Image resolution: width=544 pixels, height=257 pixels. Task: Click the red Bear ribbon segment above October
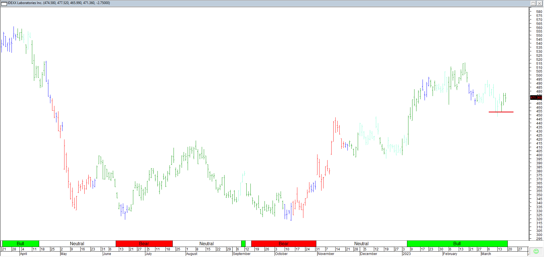[284, 244]
